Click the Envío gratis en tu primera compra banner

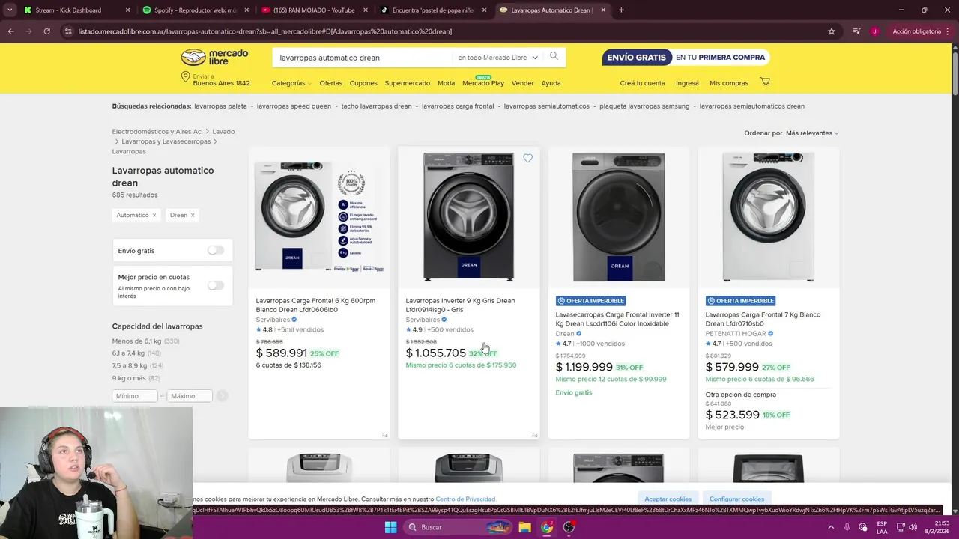coord(686,58)
